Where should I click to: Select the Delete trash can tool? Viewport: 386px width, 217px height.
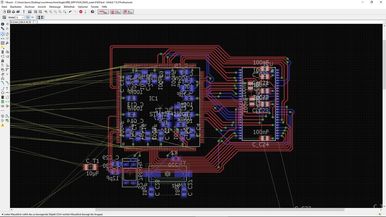[3, 52]
